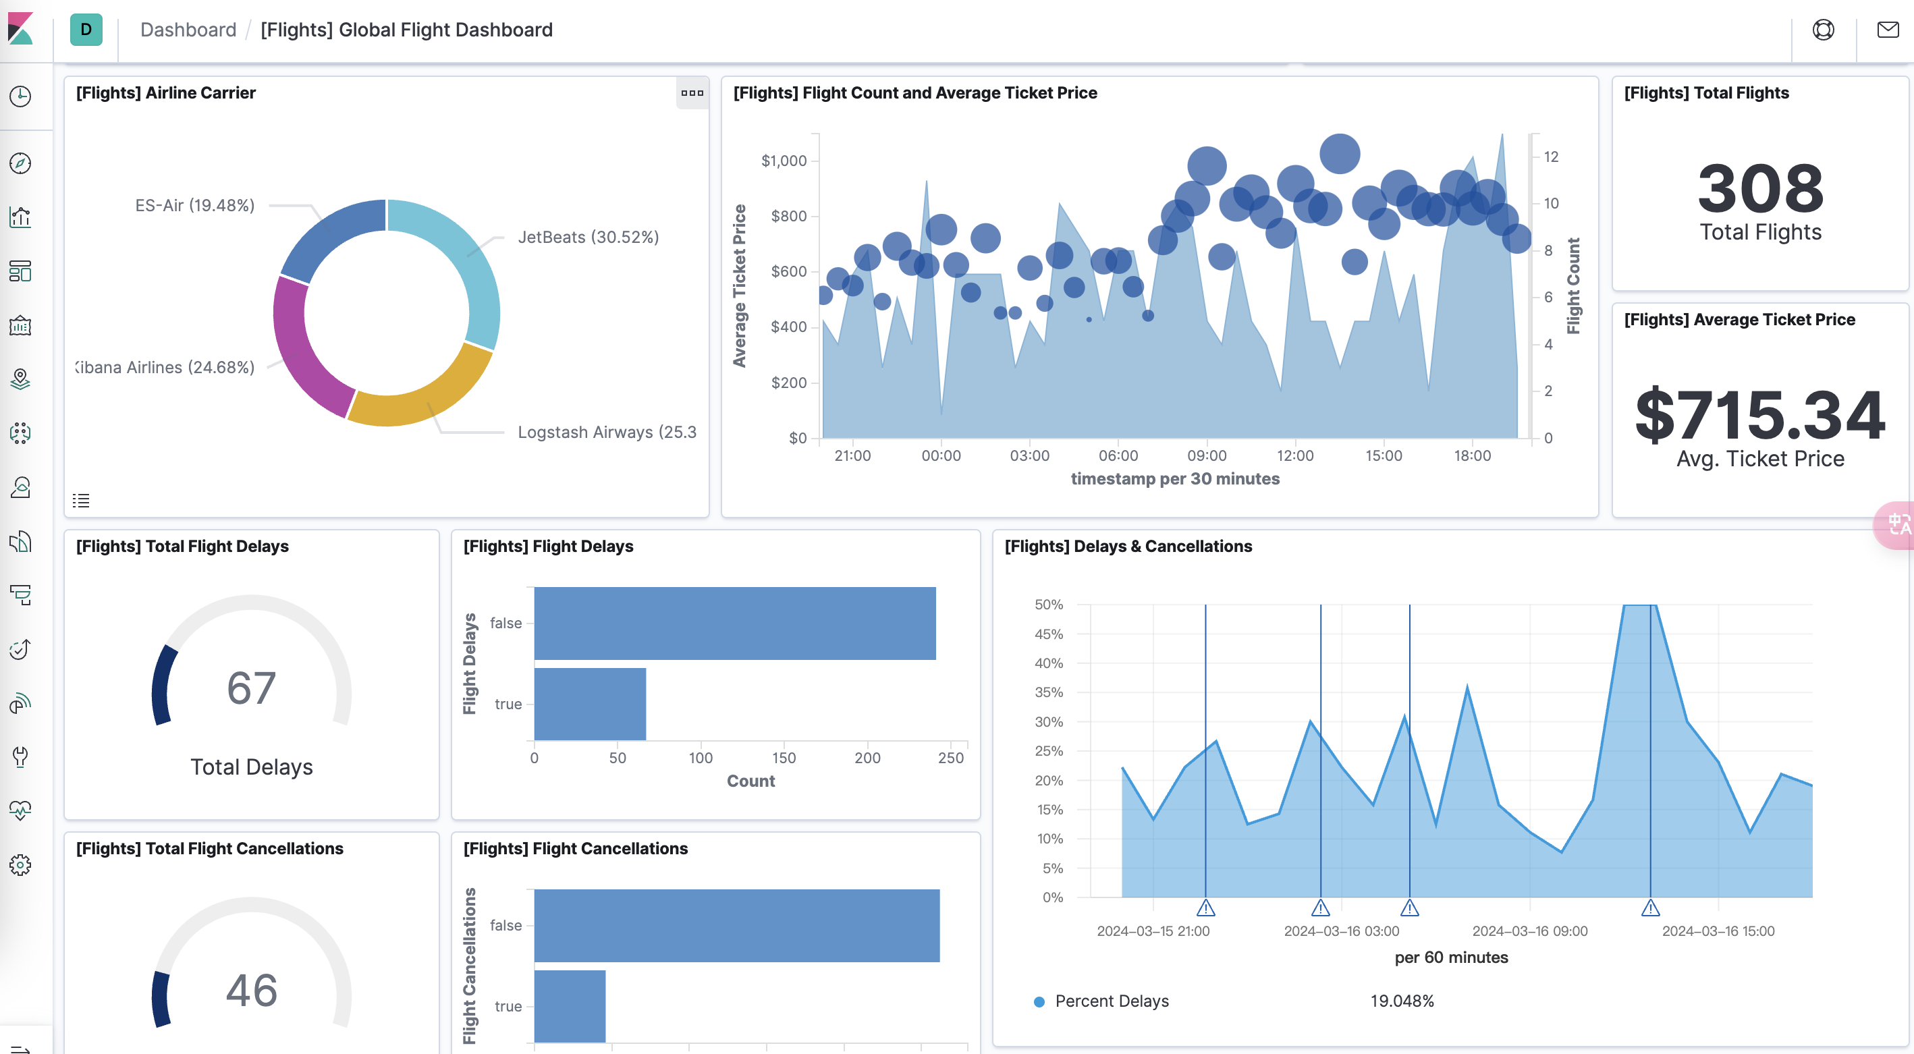Click the Total Flight Cancellations panel title
The height and width of the screenshot is (1054, 1914).
point(209,848)
